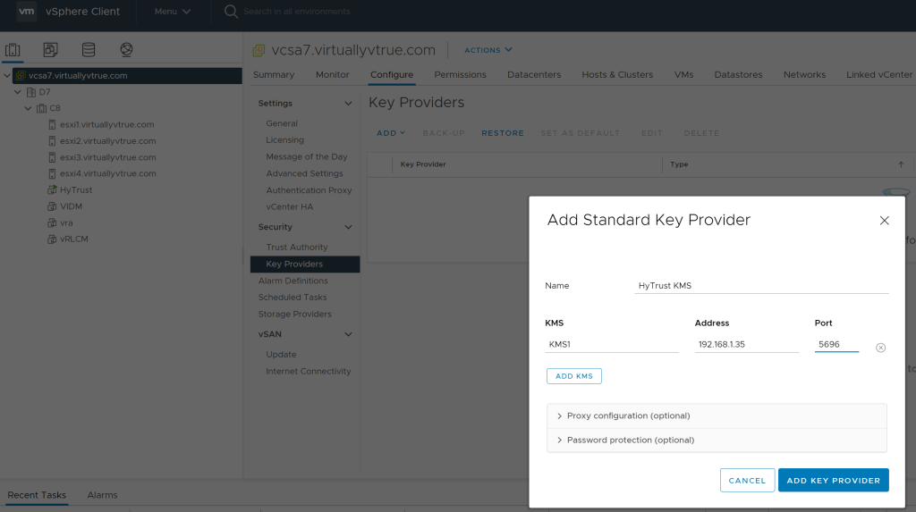Viewport: 916px width, 512px height.
Task: Click the Port input field
Action: pyautogui.click(x=836, y=344)
